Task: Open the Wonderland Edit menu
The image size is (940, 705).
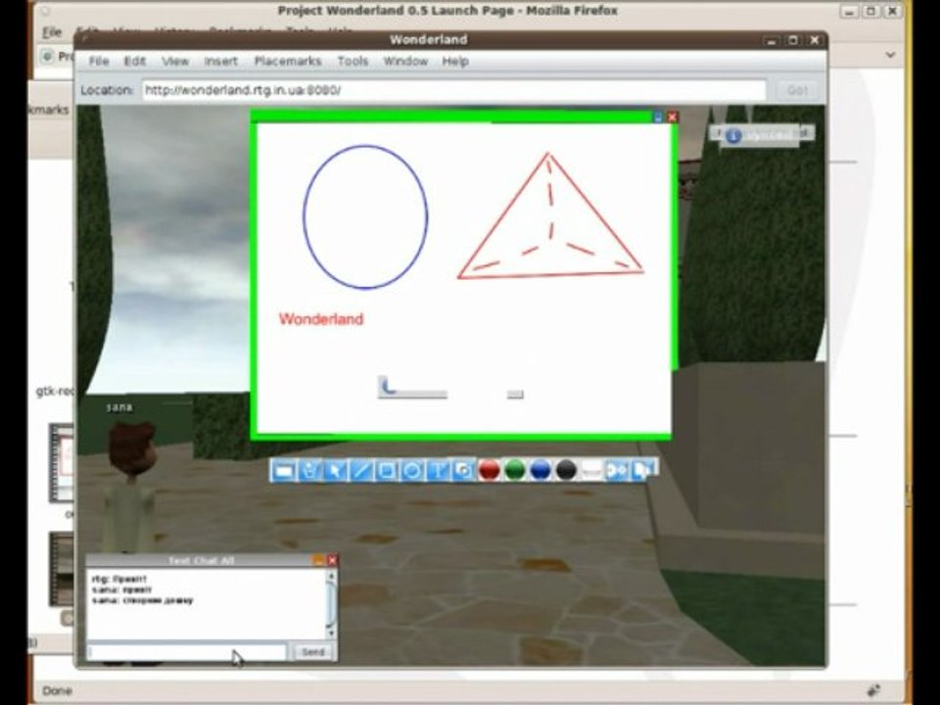Action: click(135, 61)
